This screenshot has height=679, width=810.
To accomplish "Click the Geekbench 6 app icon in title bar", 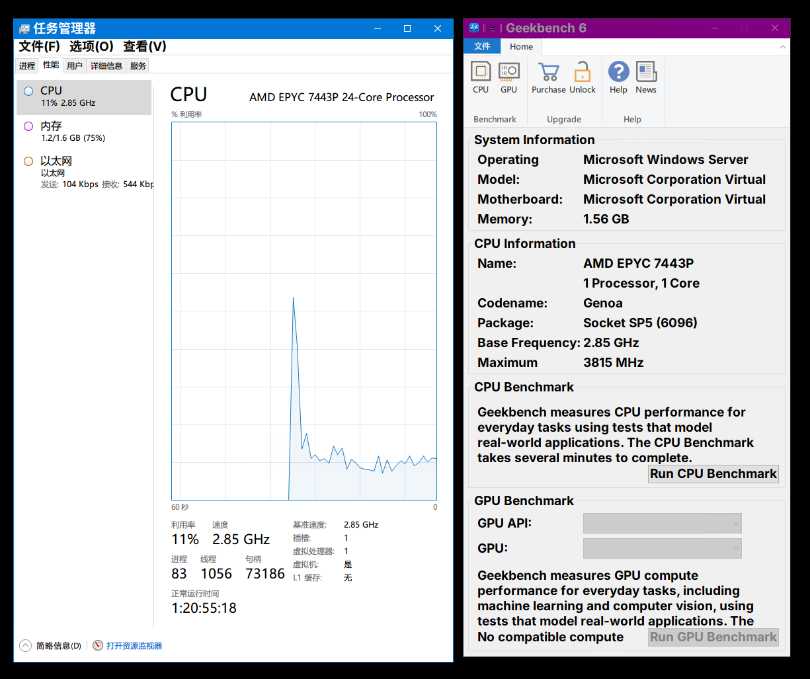I will [473, 28].
